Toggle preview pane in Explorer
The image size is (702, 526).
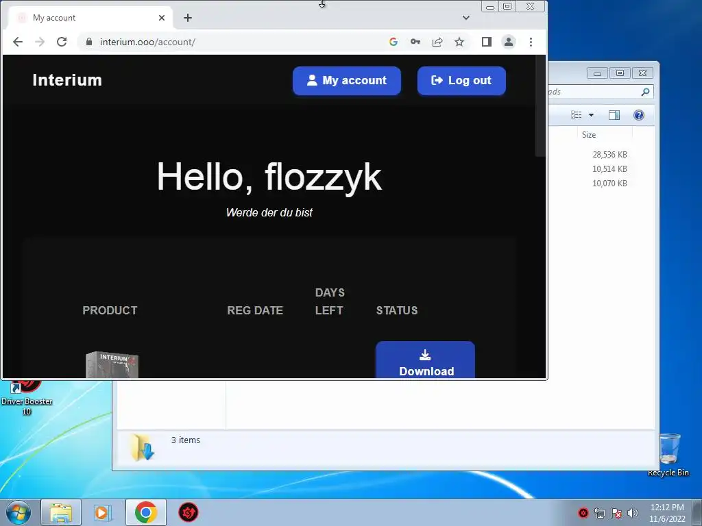(614, 115)
